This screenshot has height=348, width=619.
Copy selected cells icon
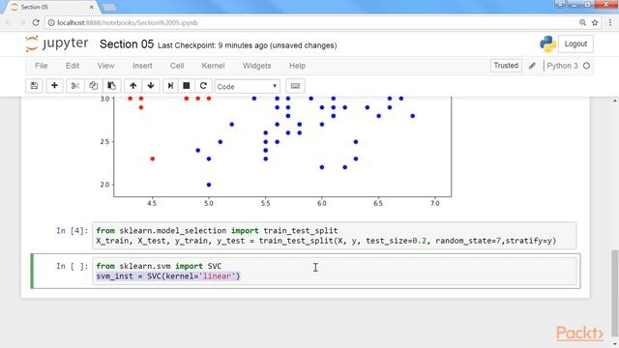coord(93,86)
